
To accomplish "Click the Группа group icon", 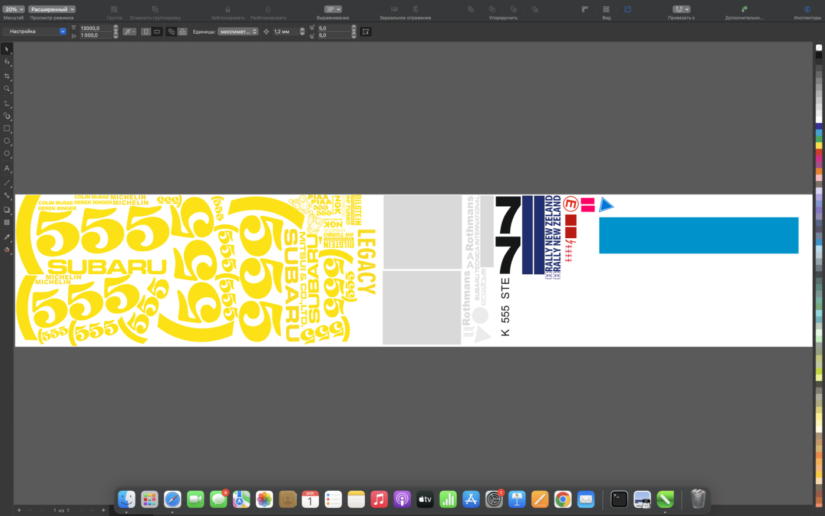I will (114, 9).
